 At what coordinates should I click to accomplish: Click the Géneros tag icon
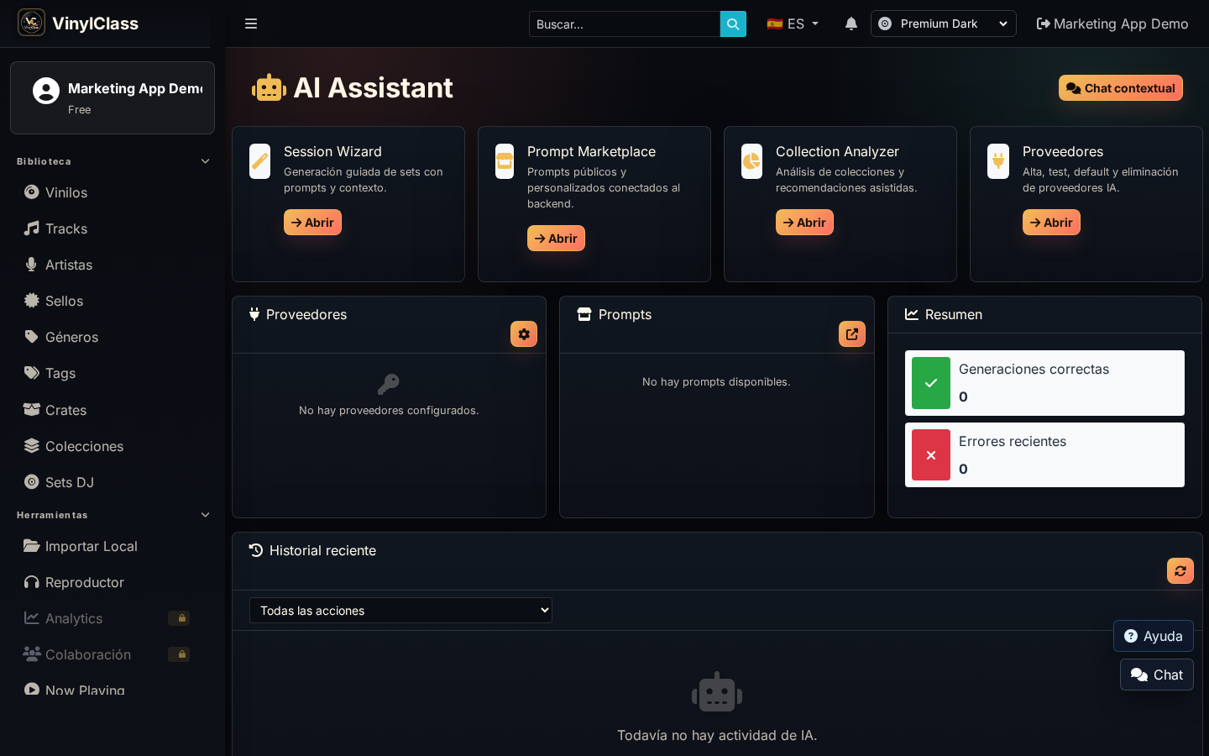(32, 337)
